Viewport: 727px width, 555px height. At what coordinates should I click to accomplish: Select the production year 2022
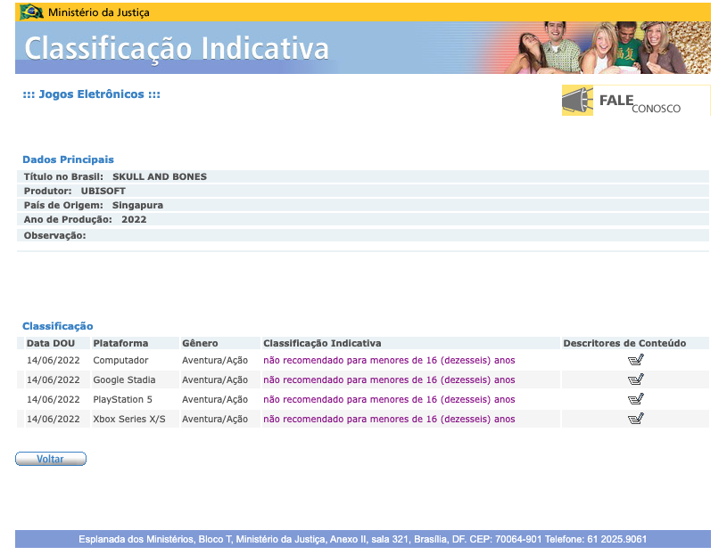[x=134, y=220]
